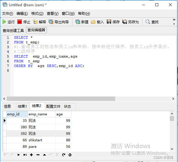Image resolution: width=178 pixels, height=162 pixels.
Task: Click the FROM t_emp; text on line 2
Action: coord(27,42)
